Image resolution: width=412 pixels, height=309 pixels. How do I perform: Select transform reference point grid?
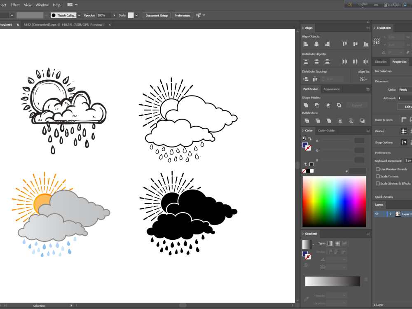377,41
